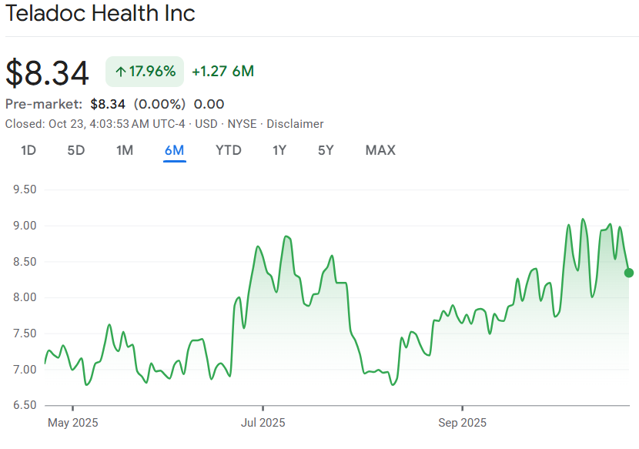Click the 9.50 y-axis value
The width and height of the screenshot is (639, 449).
point(22,189)
